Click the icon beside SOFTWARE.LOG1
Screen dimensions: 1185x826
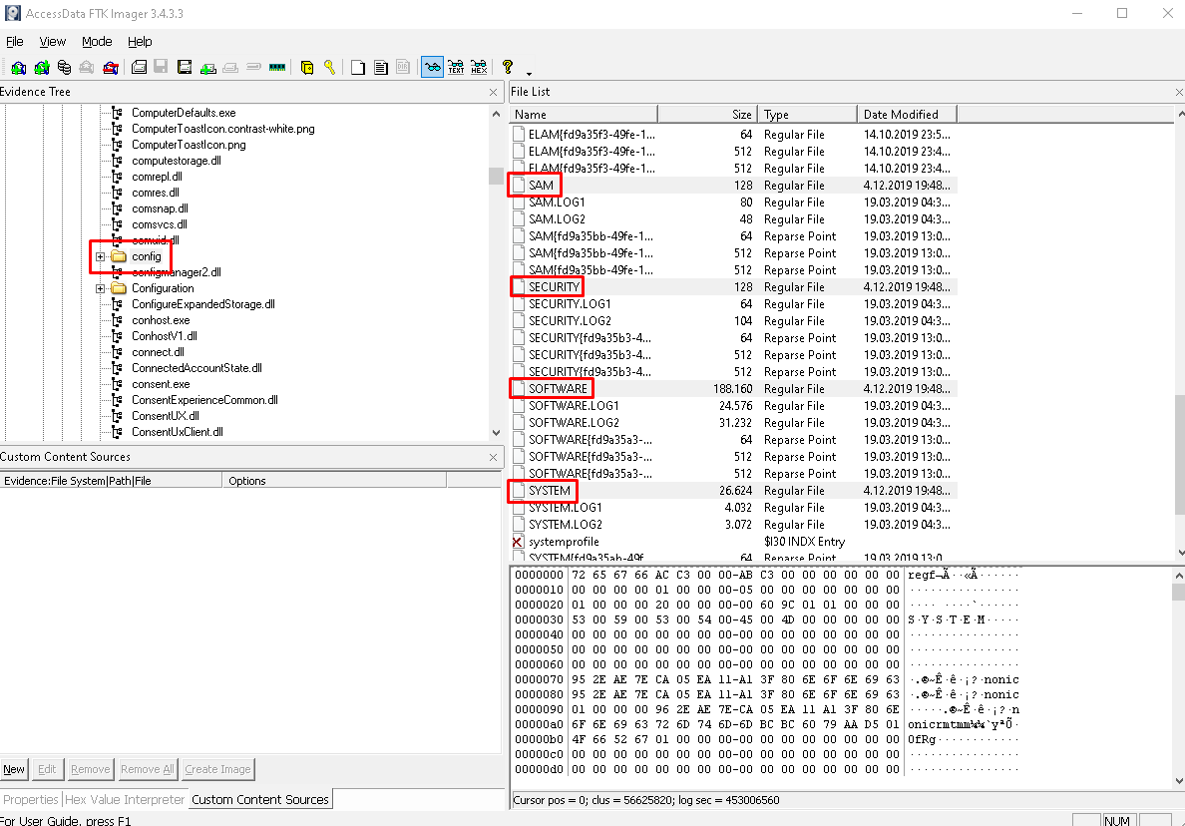(519, 406)
